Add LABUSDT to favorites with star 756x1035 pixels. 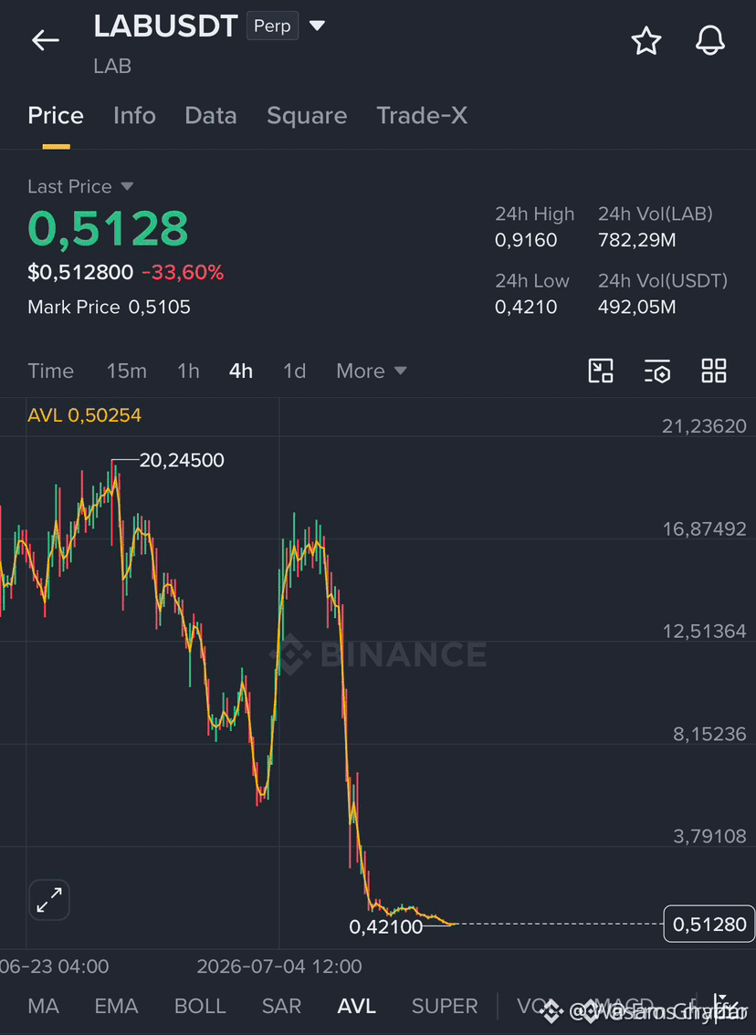click(x=646, y=41)
